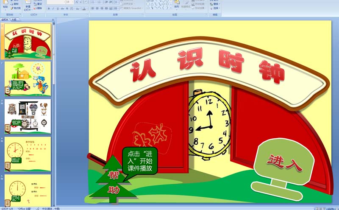Select the second slide thumbnail
Screen dimensions: 339x210
28,79
